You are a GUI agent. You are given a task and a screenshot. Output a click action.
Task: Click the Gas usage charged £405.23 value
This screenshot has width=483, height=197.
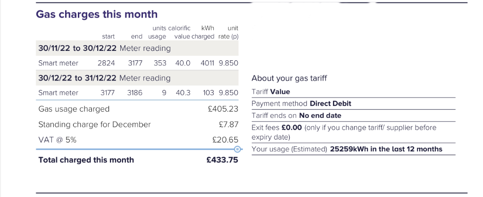click(x=223, y=109)
